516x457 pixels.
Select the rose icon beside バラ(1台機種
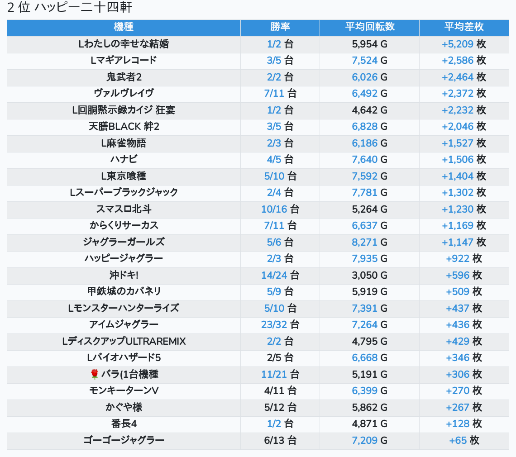95,374
